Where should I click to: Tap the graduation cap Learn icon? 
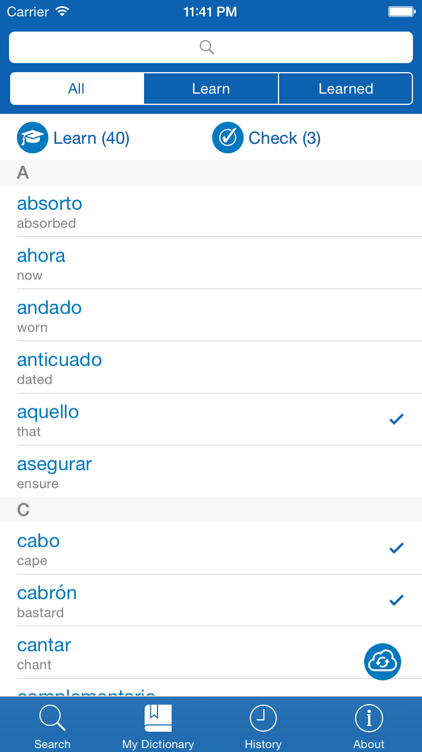[x=33, y=138]
